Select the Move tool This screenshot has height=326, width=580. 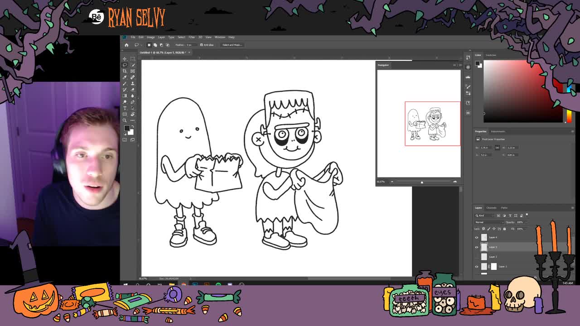(x=125, y=59)
